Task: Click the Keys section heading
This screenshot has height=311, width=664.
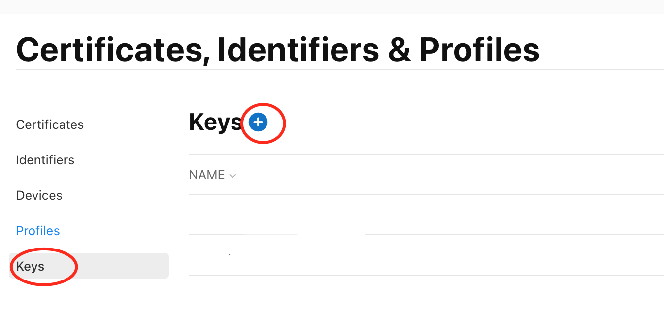Action: point(215,123)
